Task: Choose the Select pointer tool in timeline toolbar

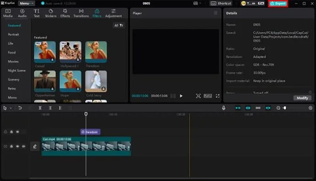Action: coord(5,108)
